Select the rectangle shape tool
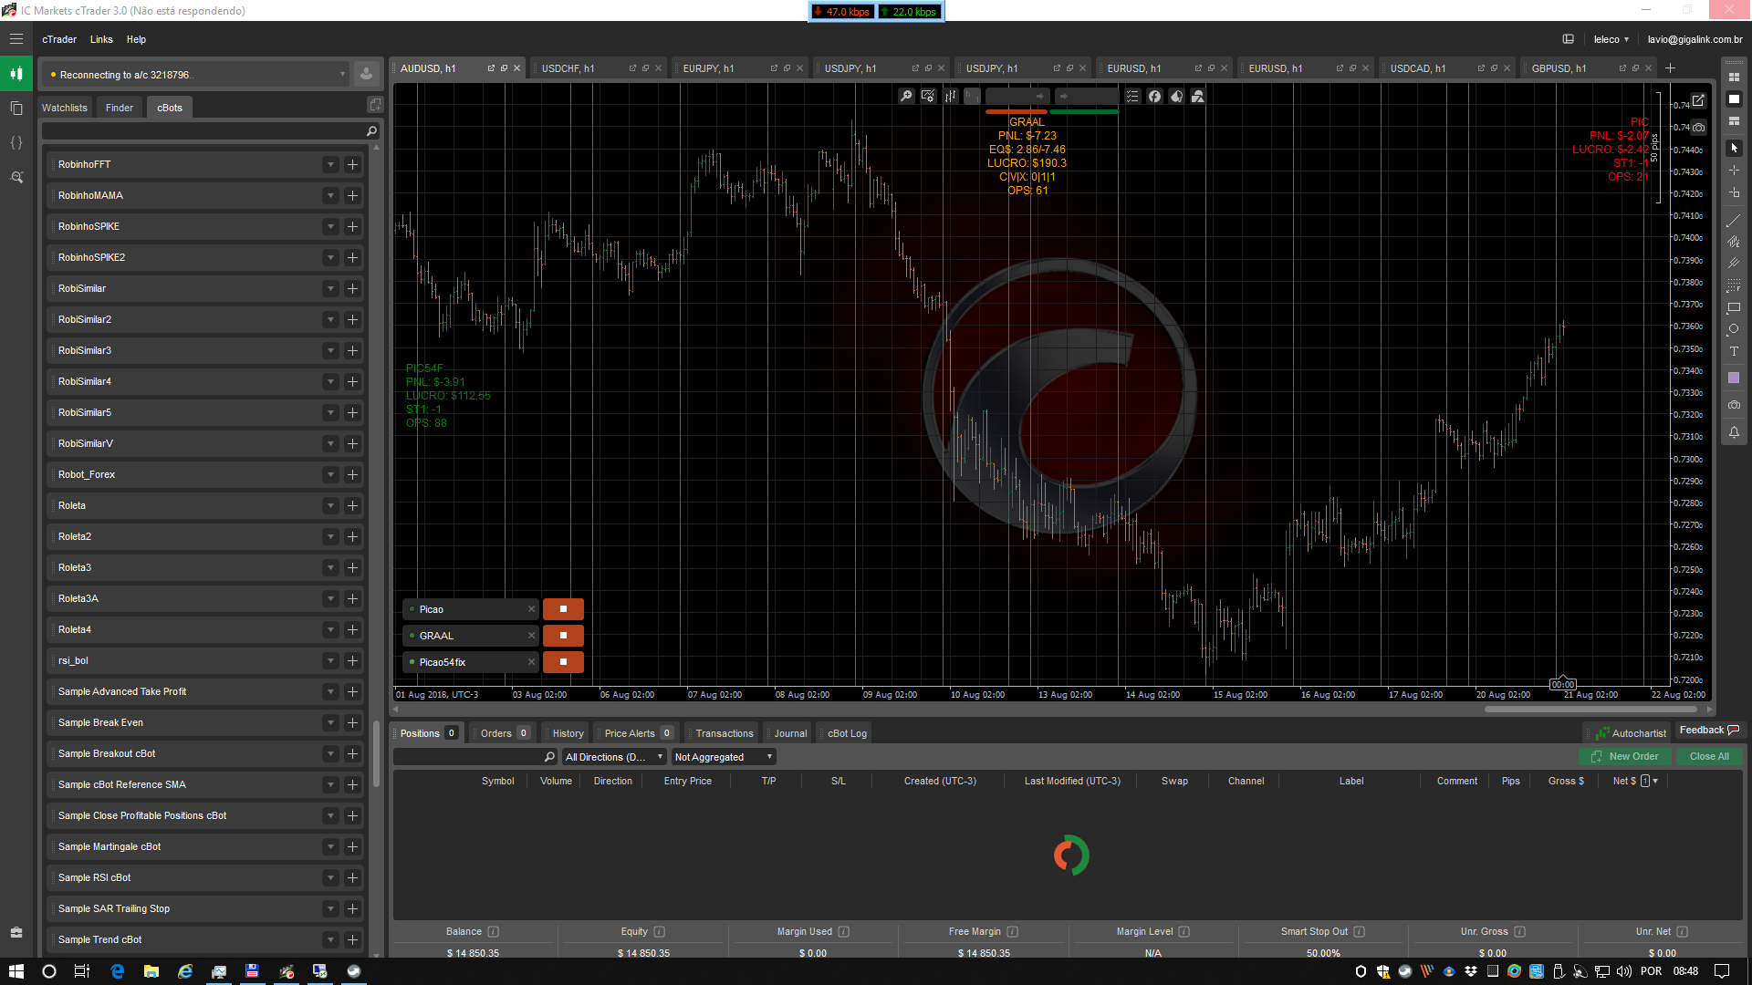Viewport: 1752px width, 985px height. 1734,308
